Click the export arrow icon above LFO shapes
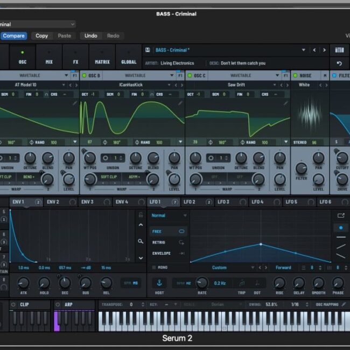The width and height of the screenshot is (350, 350). coord(340,215)
